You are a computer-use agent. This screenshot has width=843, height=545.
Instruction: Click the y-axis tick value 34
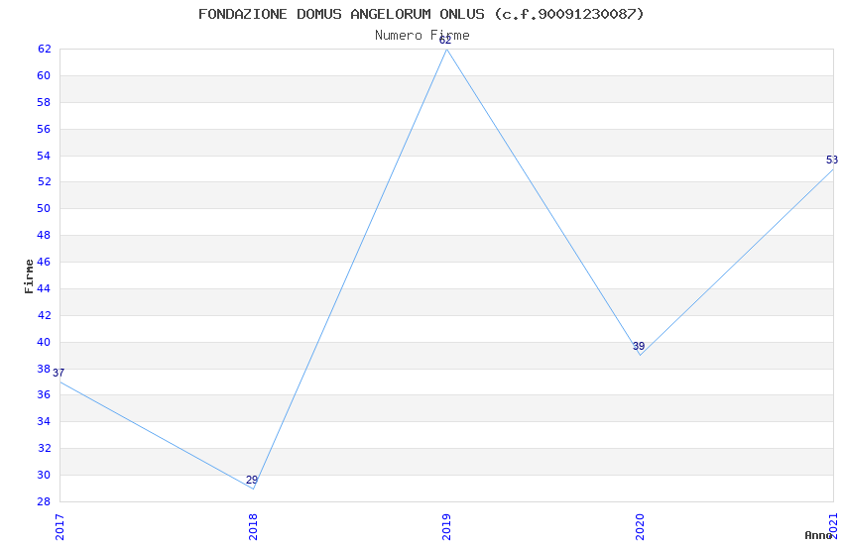(44, 421)
